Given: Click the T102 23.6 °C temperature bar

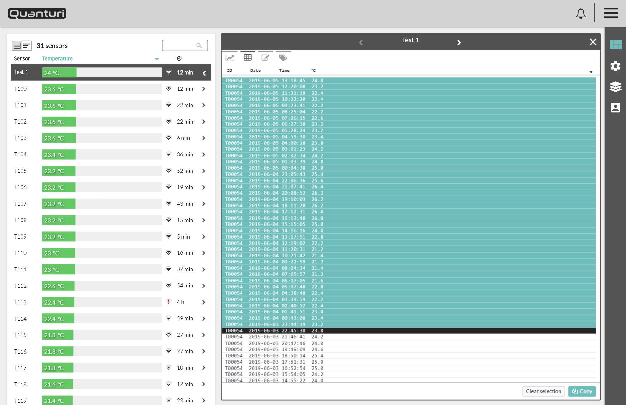Looking at the screenshot, I should [102, 122].
